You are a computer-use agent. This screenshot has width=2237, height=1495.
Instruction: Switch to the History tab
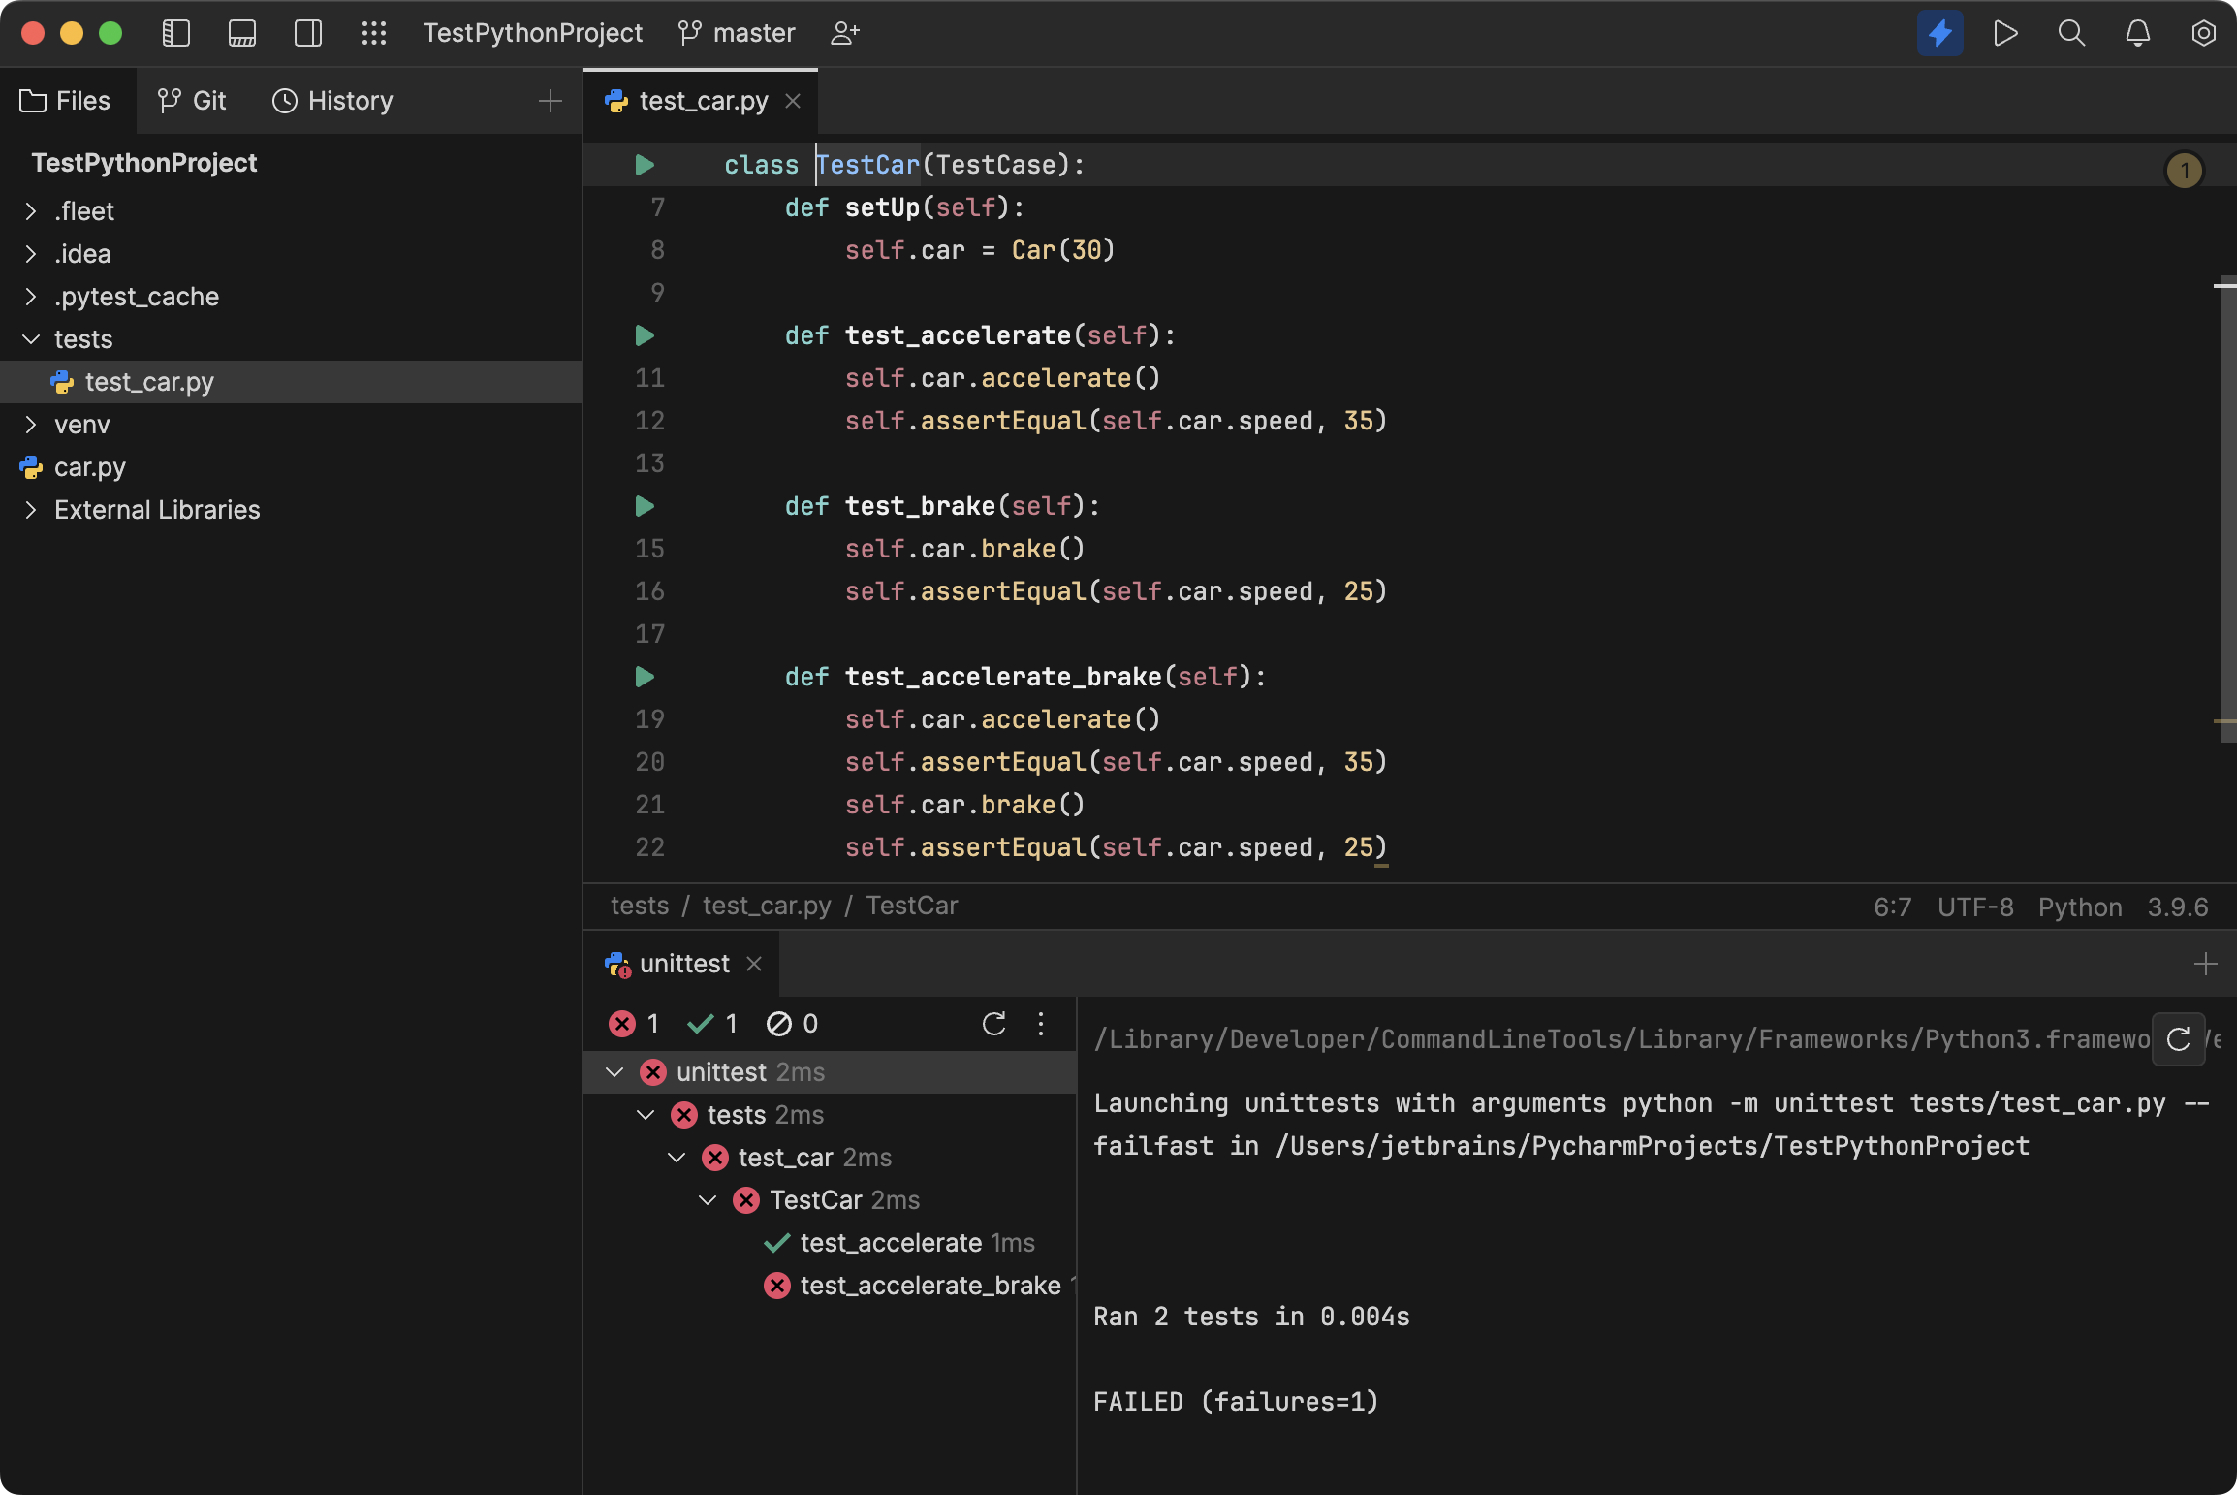click(x=332, y=100)
